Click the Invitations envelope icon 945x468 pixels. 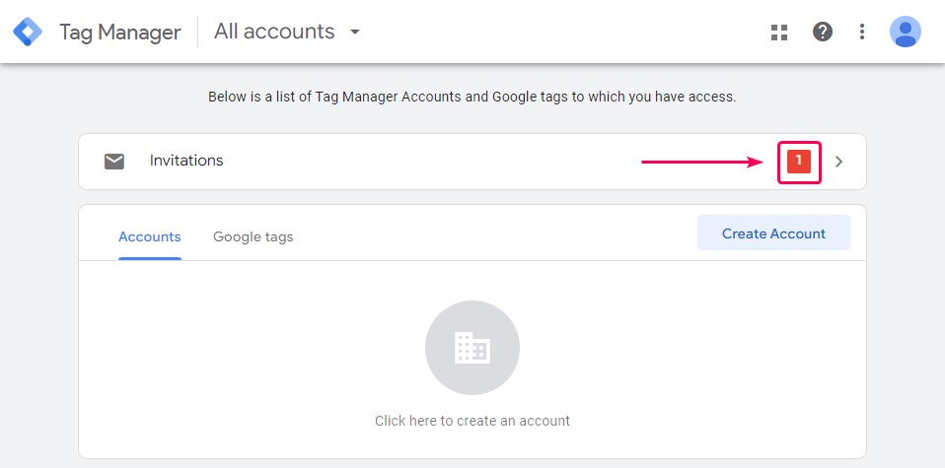coord(113,162)
